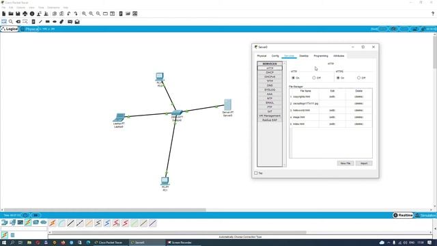Switch to Physical workspace view
Image resolution: width=437 pixels, height=246 pixels.
(30, 29)
